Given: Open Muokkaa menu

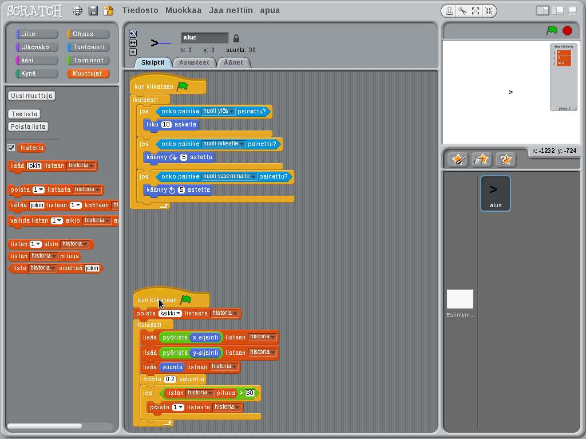Looking at the screenshot, I should [x=184, y=10].
